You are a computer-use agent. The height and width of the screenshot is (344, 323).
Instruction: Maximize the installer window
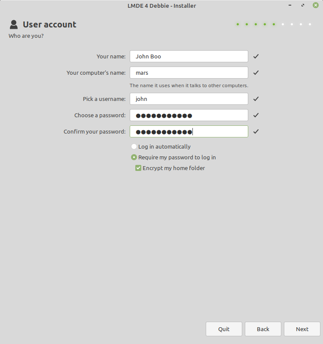pos(303,5)
